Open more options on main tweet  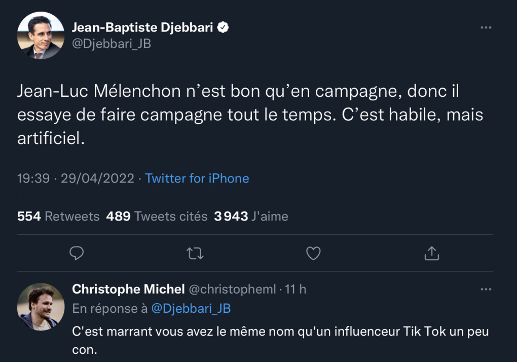click(486, 27)
